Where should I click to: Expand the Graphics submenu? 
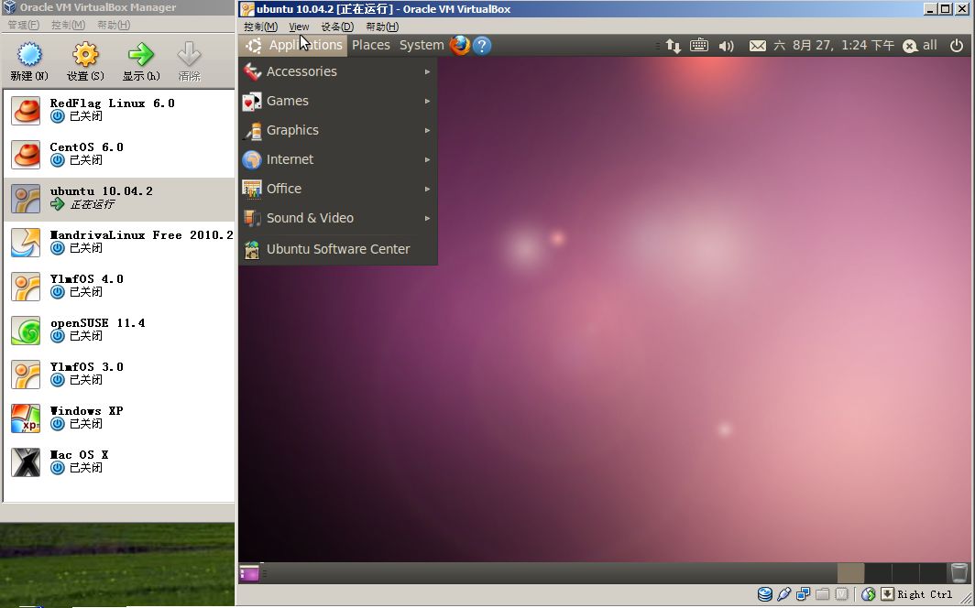pos(337,130)
